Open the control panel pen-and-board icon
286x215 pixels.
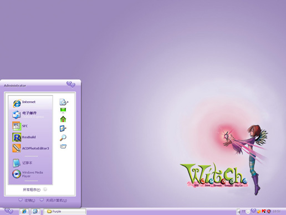coord(63,128)
